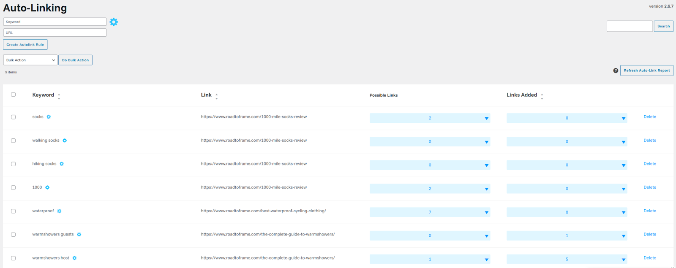Click the Search button
The height and width of the screenshot is (268, 676).
point(663,26)
